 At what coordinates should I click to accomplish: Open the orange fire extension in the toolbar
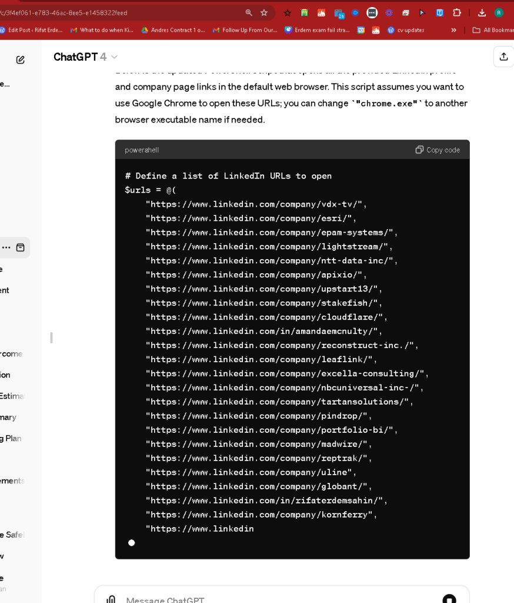tap(321, 13)
